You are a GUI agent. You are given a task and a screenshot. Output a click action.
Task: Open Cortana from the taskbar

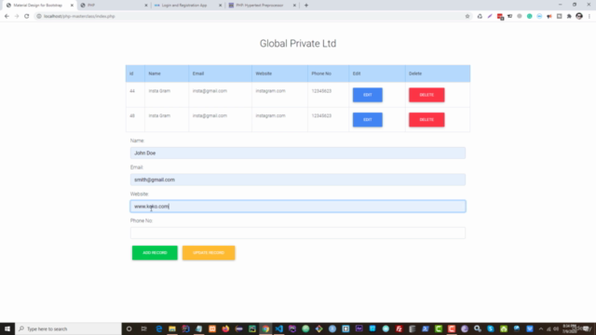[x=129, y=328]
